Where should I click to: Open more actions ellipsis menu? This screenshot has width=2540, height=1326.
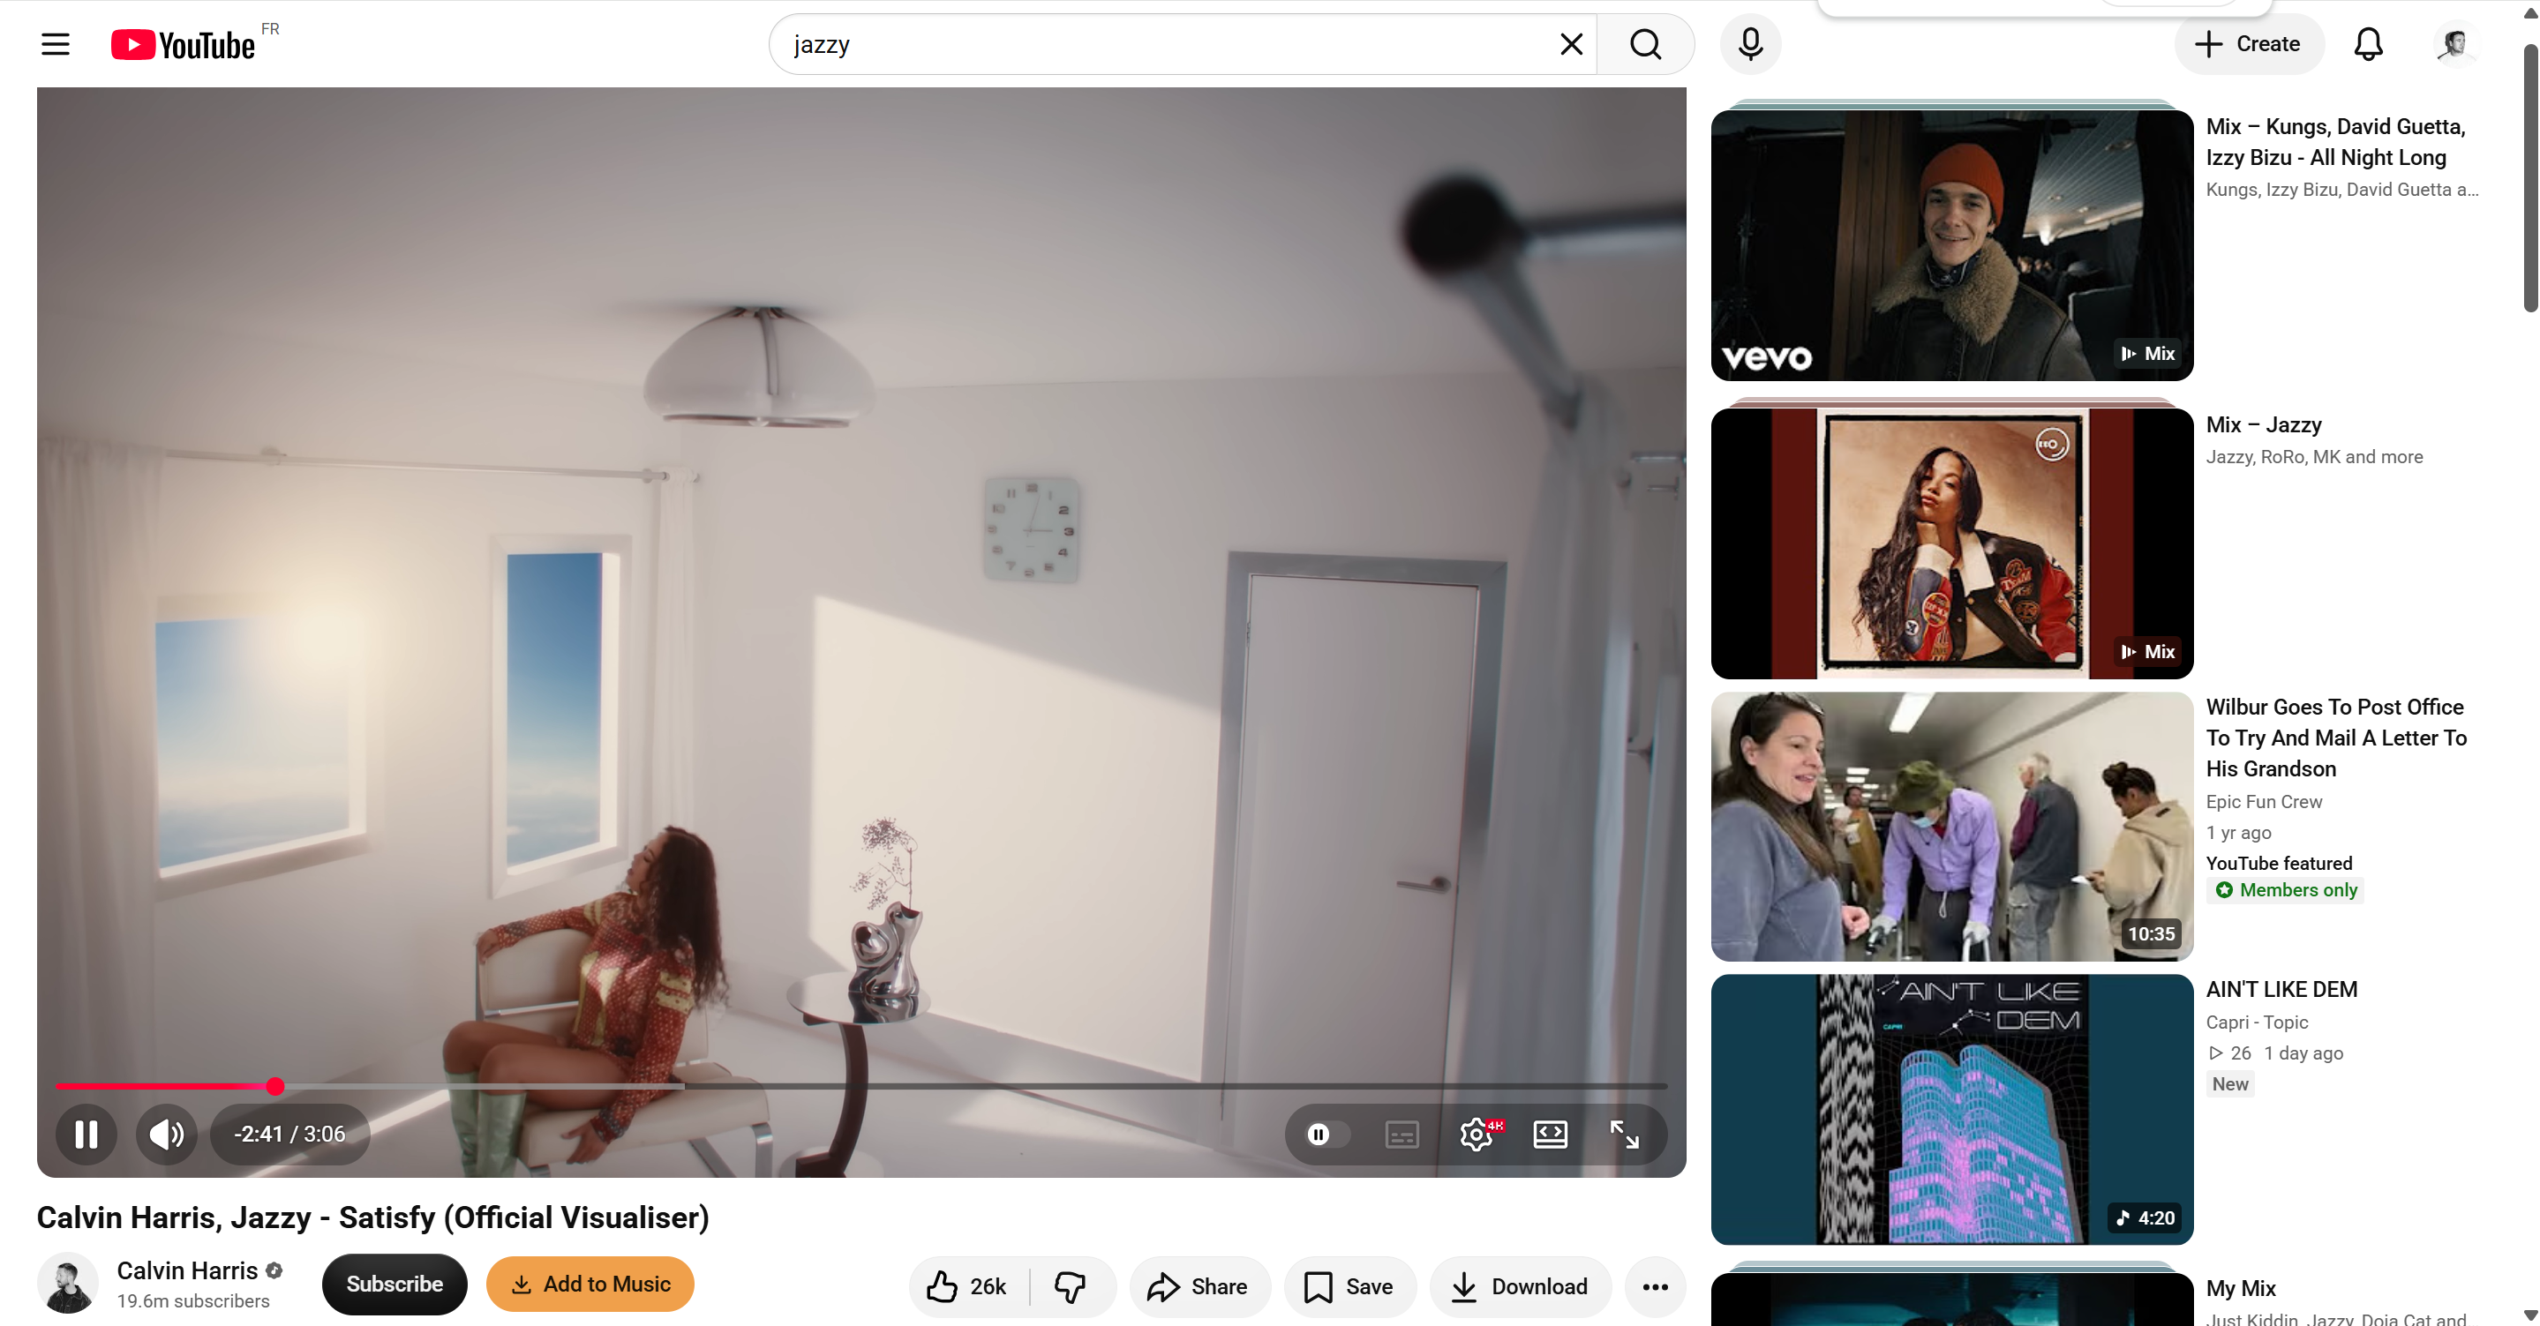(1656, 1286)
